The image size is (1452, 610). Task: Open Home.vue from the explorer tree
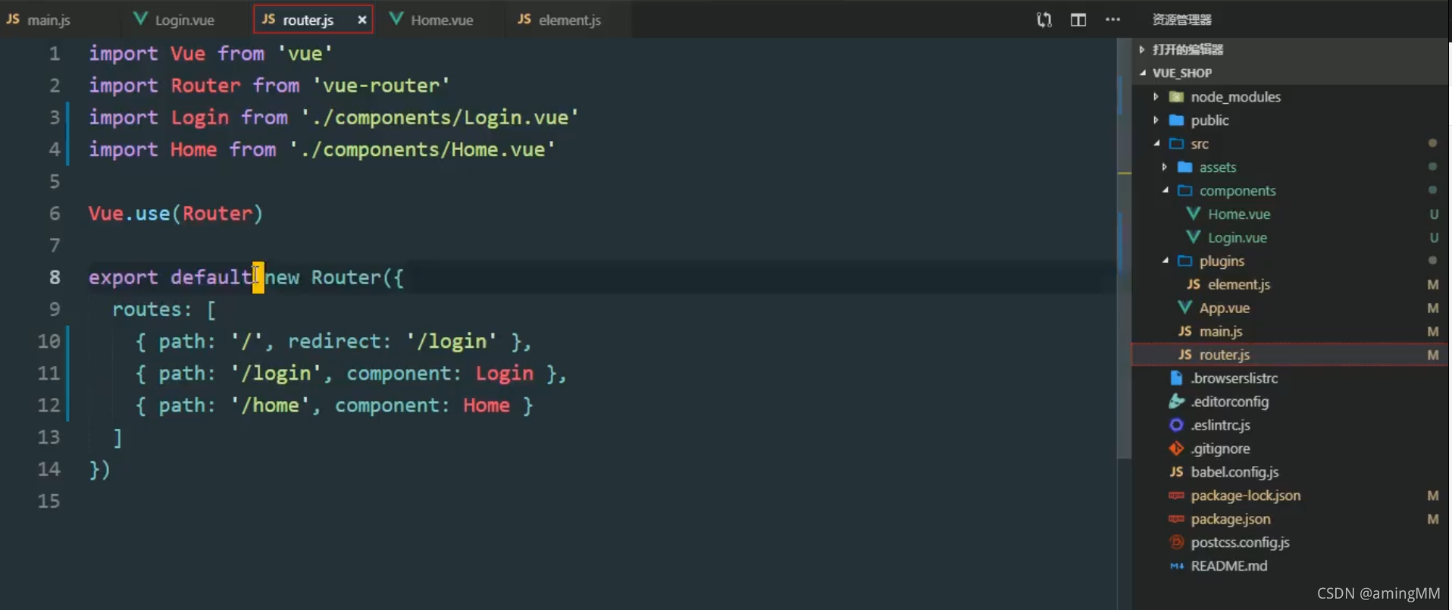click(1239, 214)
